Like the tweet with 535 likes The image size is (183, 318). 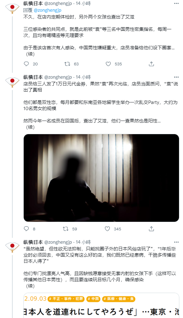108,64
